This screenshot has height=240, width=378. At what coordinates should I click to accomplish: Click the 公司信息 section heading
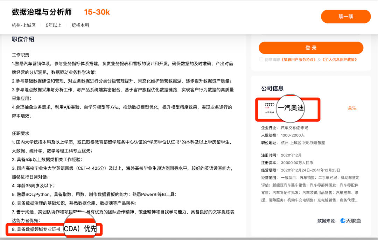coord(272,89)
